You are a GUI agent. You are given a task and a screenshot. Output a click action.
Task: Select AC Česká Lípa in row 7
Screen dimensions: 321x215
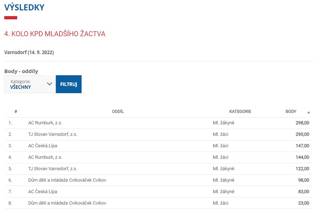pyautogui.click(x=43, y=192)
